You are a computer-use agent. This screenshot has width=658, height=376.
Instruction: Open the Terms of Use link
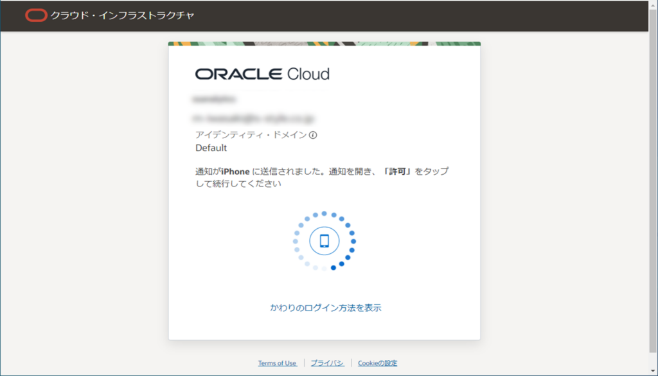278,363
